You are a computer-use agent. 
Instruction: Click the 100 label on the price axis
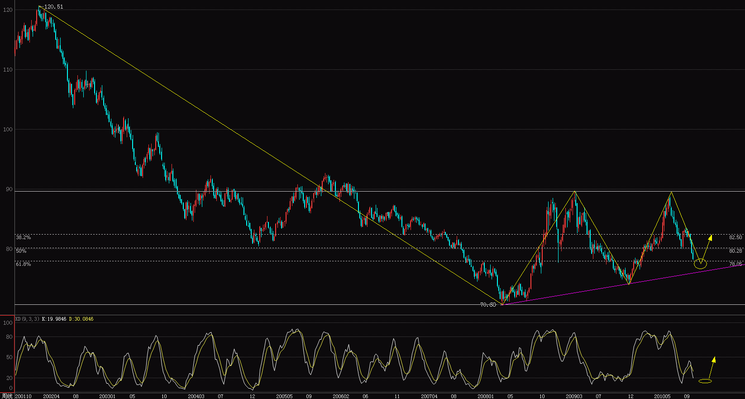[8, 130]
